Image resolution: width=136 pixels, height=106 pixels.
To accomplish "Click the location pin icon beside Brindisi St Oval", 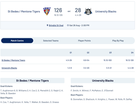I will pos(47,25).
